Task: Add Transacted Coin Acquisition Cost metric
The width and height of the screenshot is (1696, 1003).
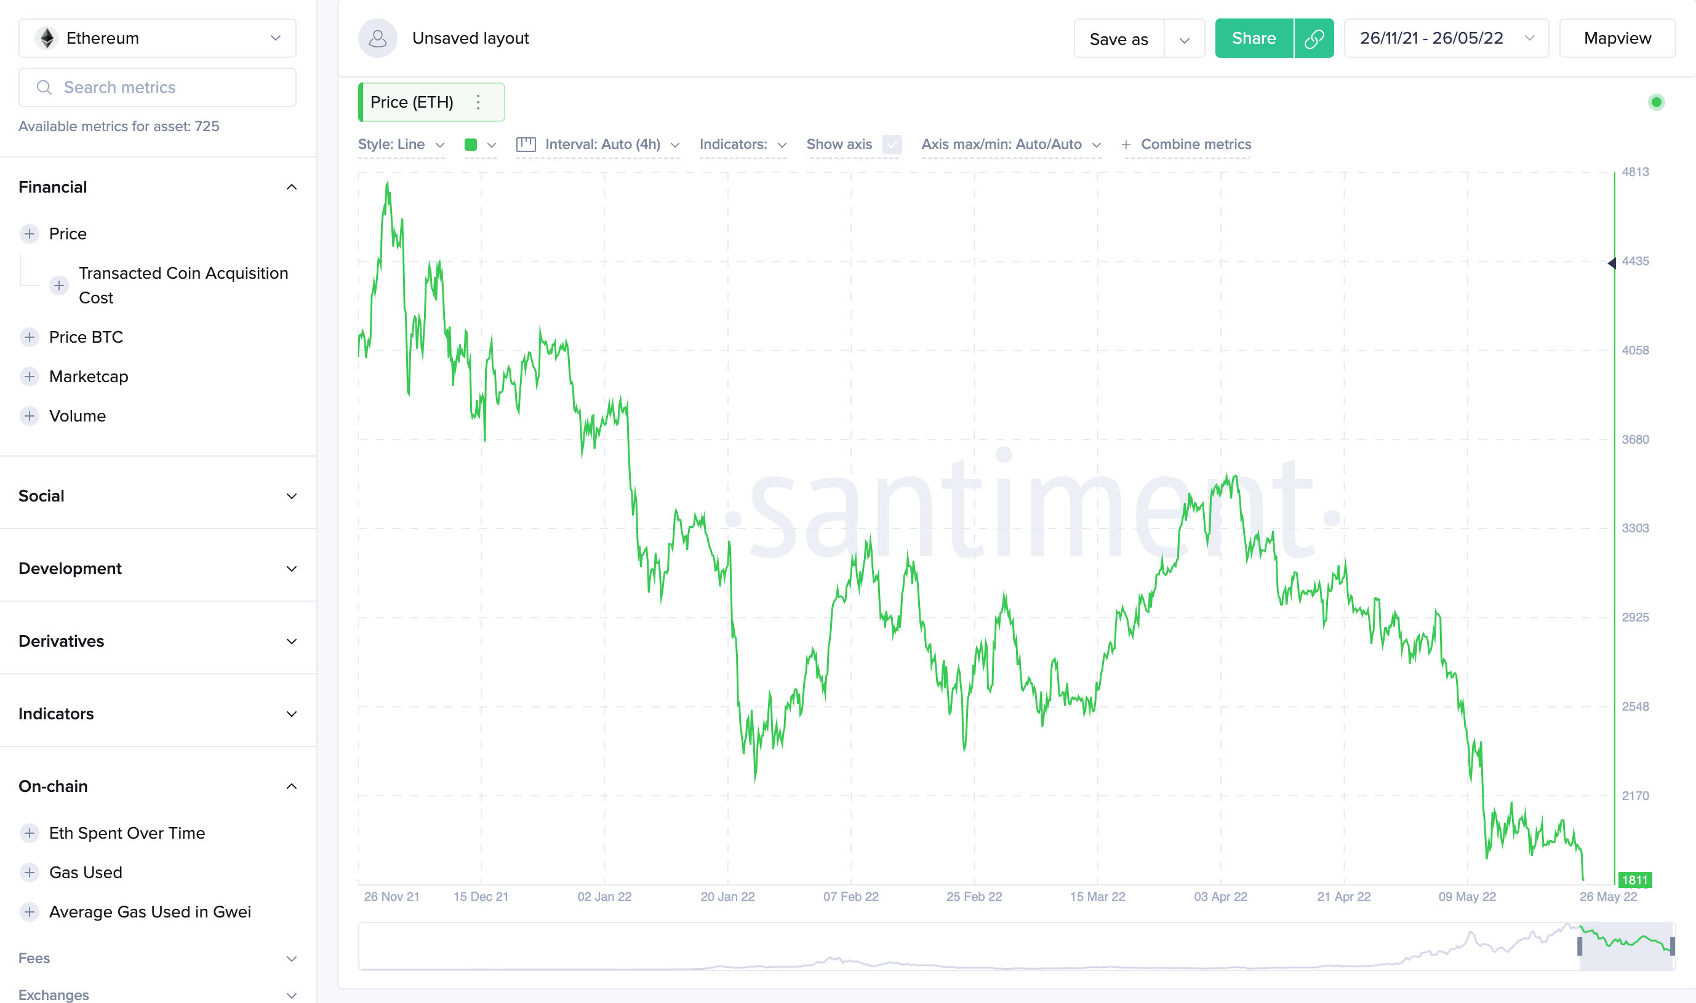Action: coord(59,286)
